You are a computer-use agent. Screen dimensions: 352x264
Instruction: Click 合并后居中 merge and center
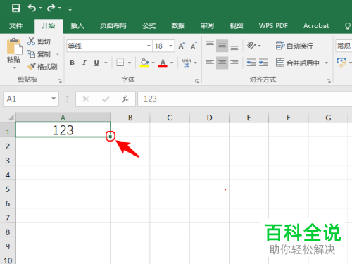[298, 63]
